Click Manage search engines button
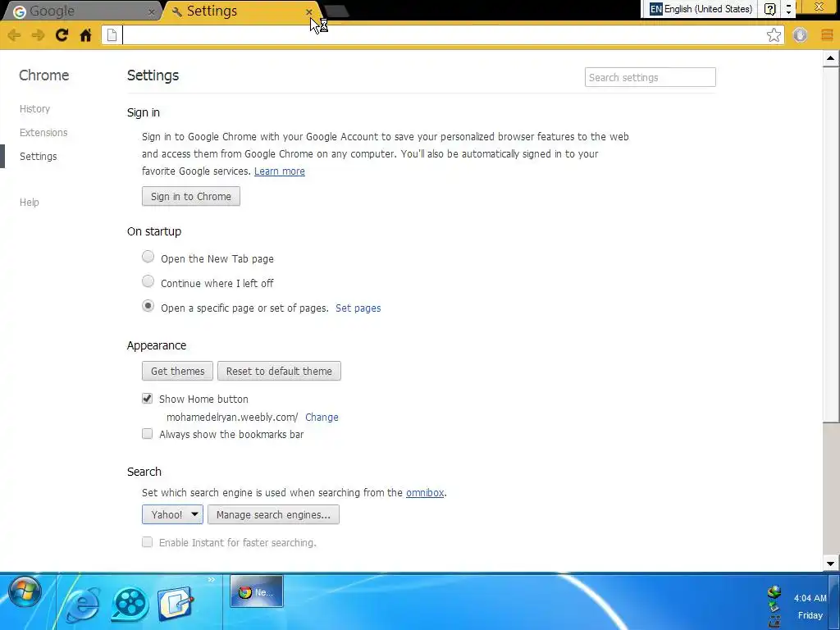This screenshot has height=630, width=840. point(273,514)
